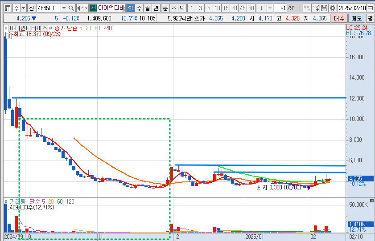This screenshot has width=375, height=241.
Task: Choose the 45 interval button
Action: pos(243,8)
